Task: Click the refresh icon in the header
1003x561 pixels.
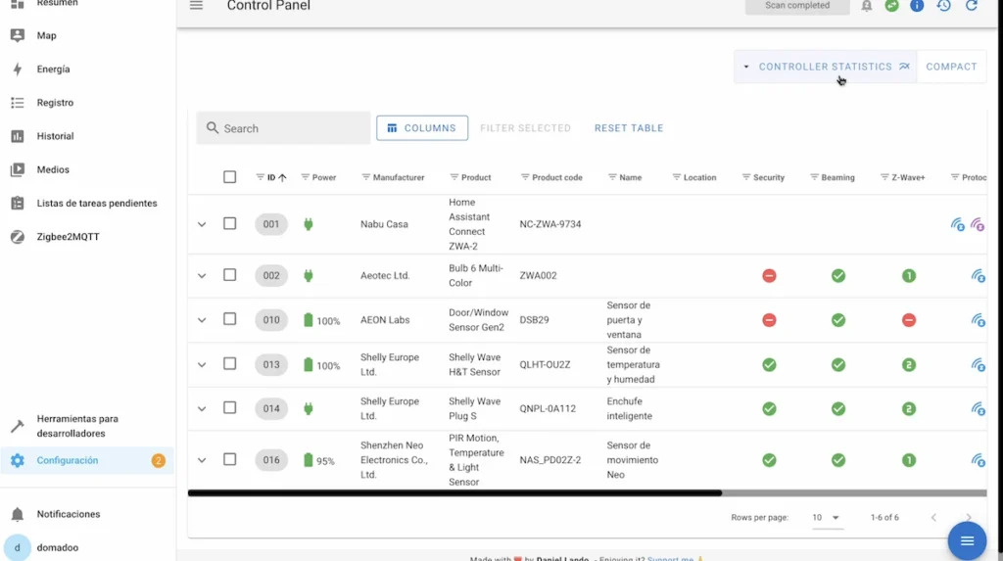Action: (971, 6)
